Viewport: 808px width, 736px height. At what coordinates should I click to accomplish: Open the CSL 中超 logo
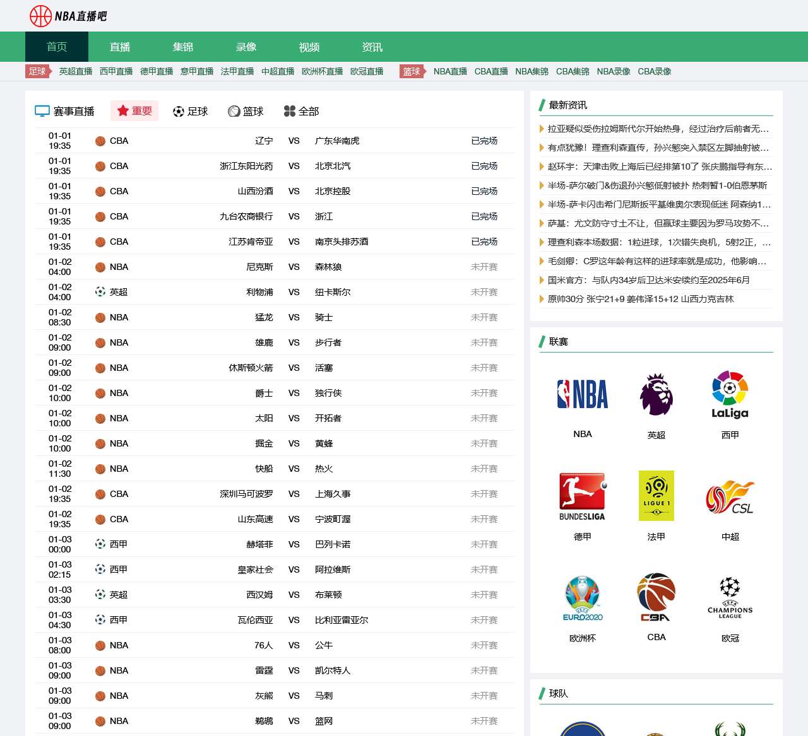point(730,498)
